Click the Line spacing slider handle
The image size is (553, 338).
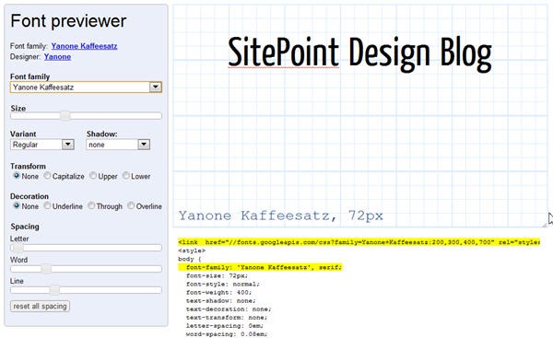54,290
